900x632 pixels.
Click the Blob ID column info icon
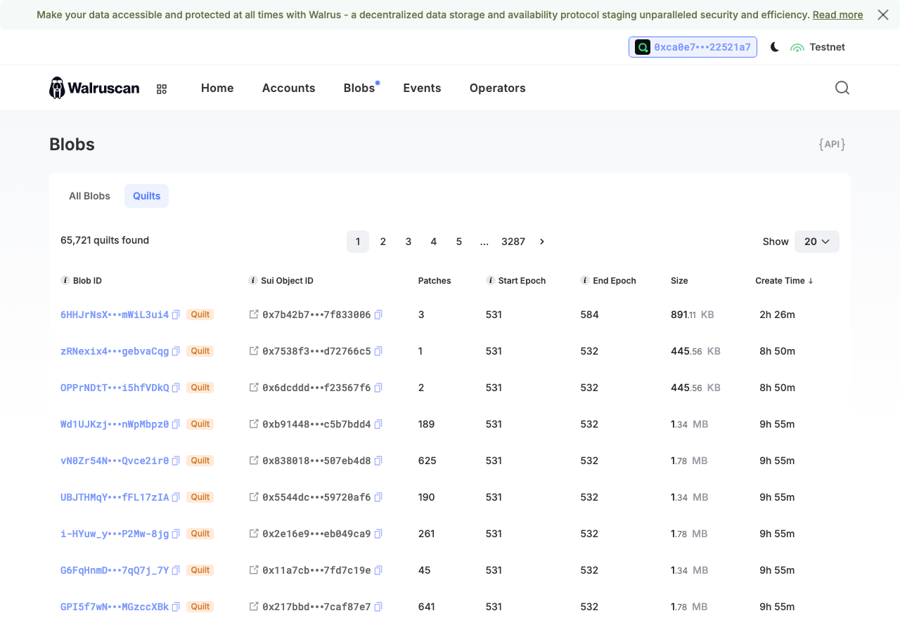click(65, 280)
